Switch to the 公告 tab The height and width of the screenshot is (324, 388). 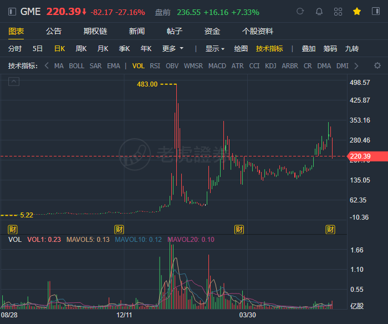54,31
